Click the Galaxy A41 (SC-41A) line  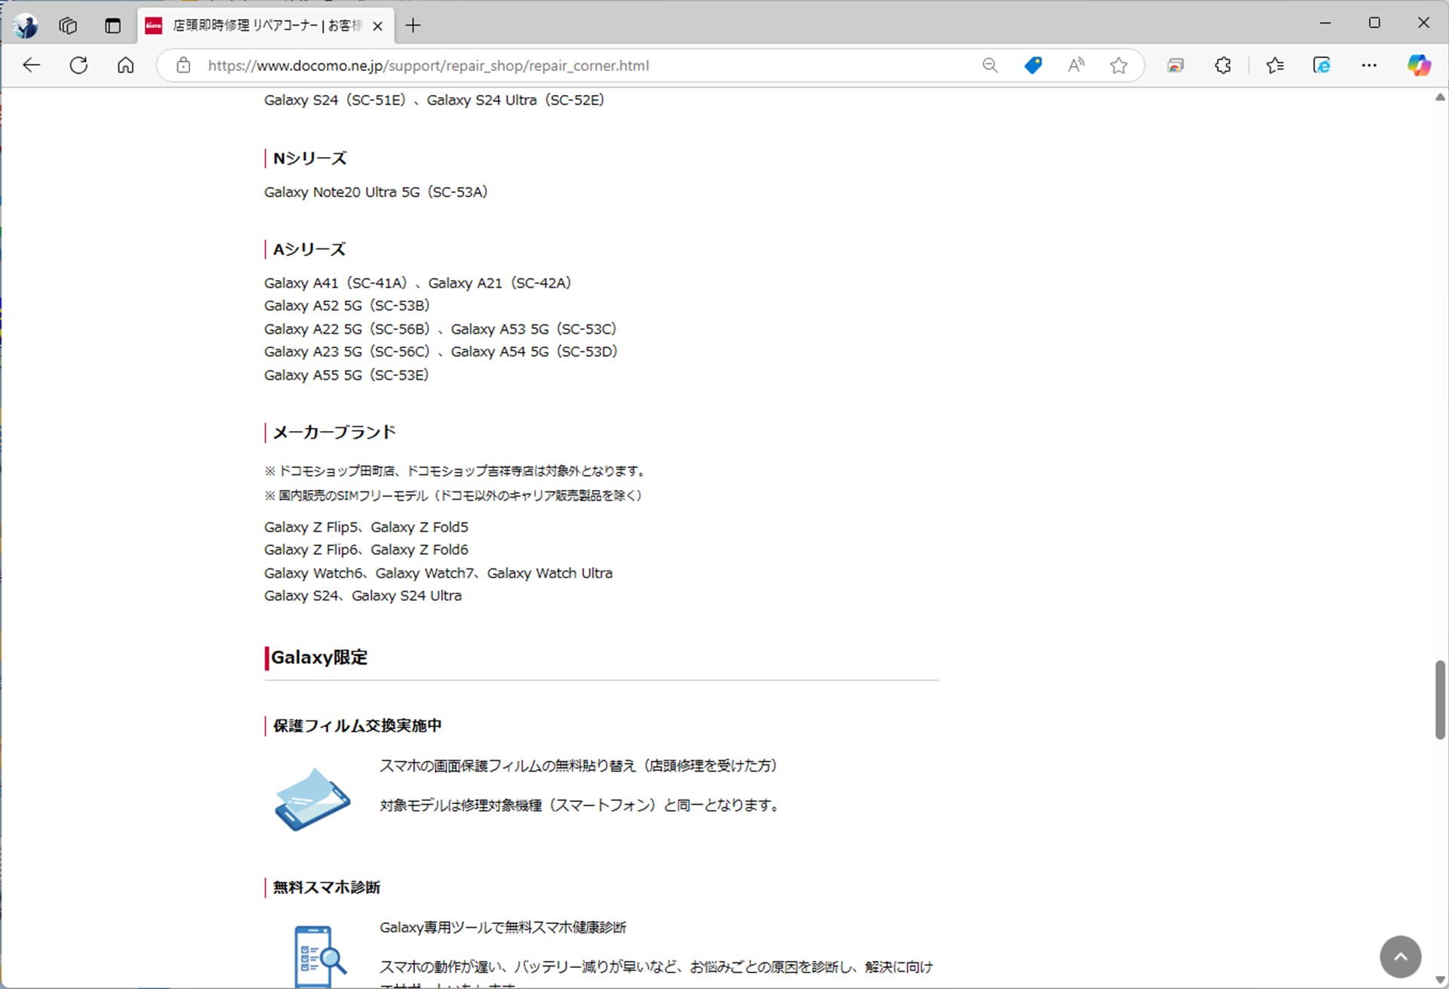pos(417,283)
